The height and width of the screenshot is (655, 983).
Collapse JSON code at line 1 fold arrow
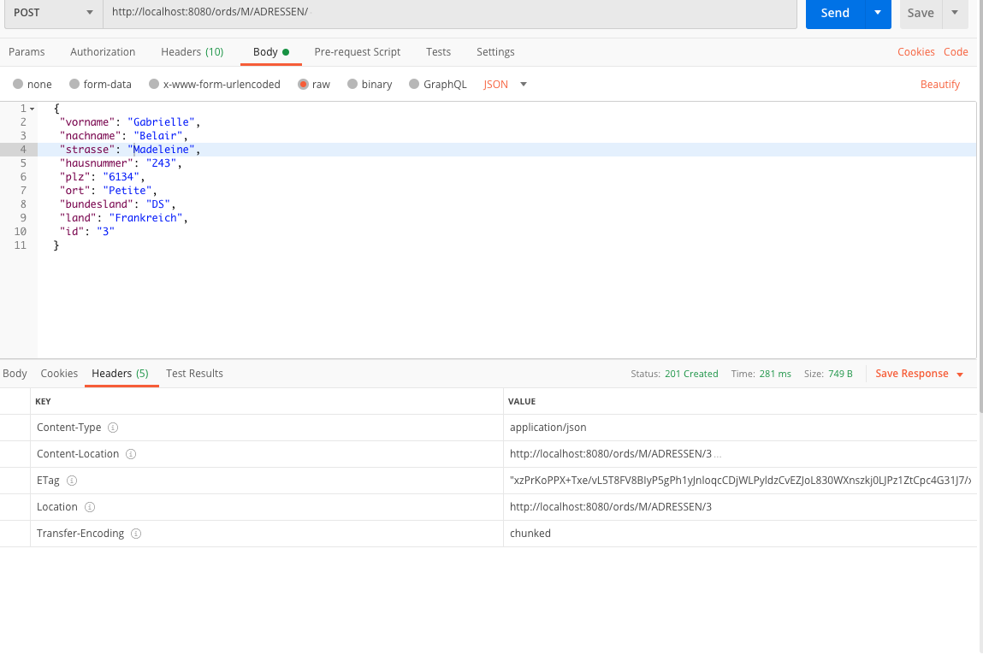pos(33,109)
